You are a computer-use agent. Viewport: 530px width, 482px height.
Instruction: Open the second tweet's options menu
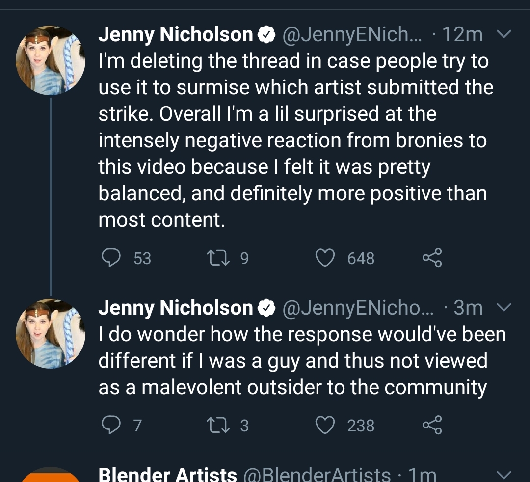click(x=503, y=307)
